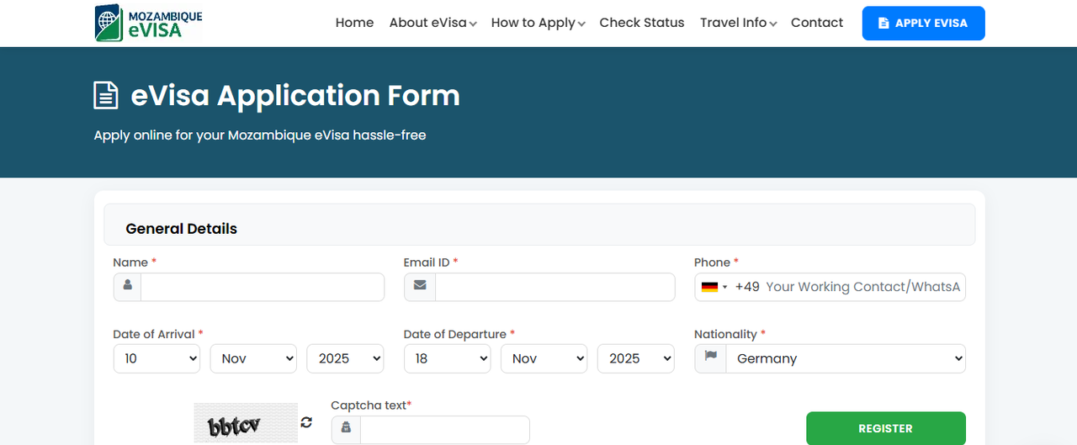The height and width of the screenshot is (445, 1077).
Task: Go to the Check Status page
Action: coord(641,23)
